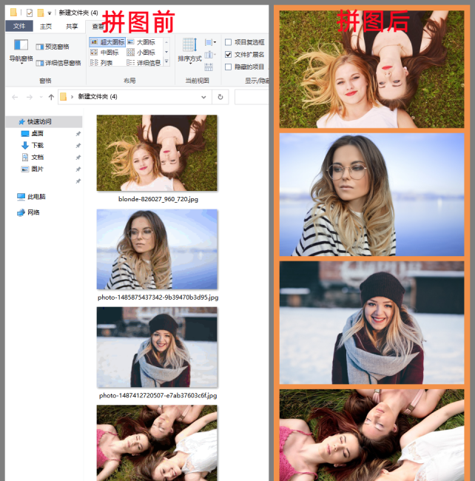Viewport: 475px width, 481px height.
Task: Open the 排序方式 sort menu
Action: [190, 50]
